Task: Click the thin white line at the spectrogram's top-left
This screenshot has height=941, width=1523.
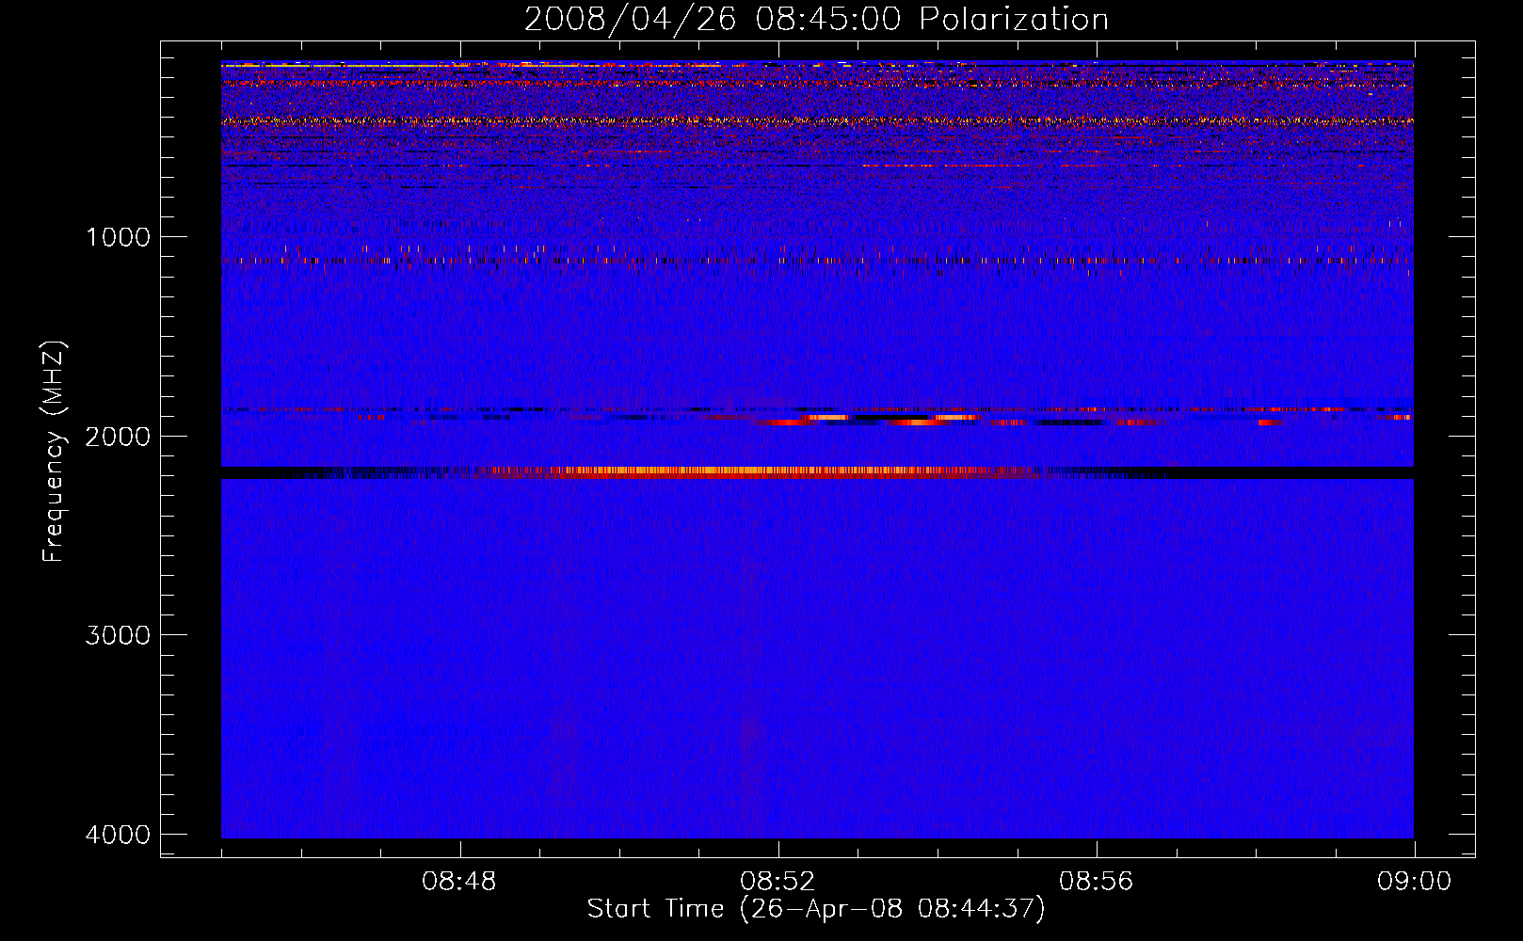Action: (282, 65)
